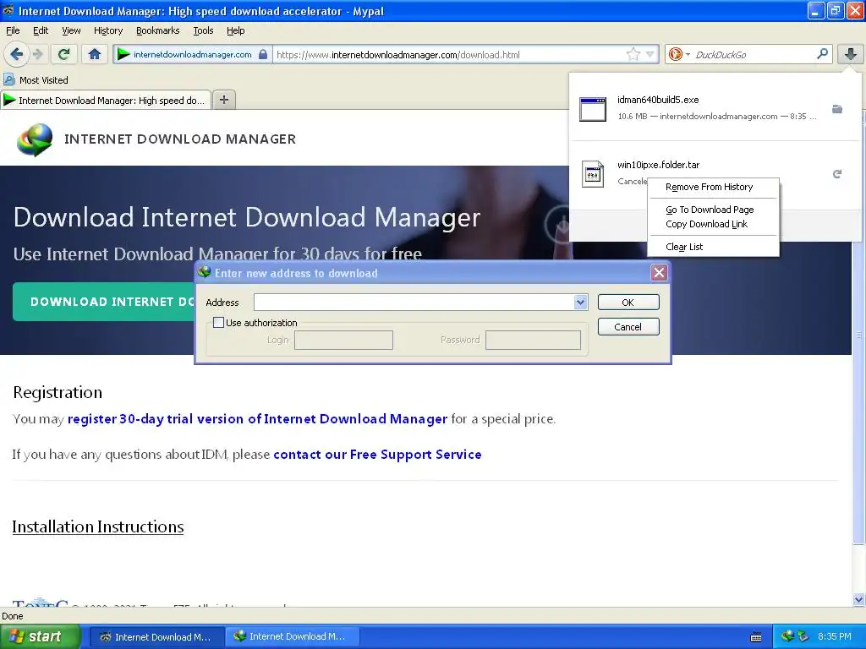Open the View menu
Viewport: 866px width, 649px height.
[71, 30]
